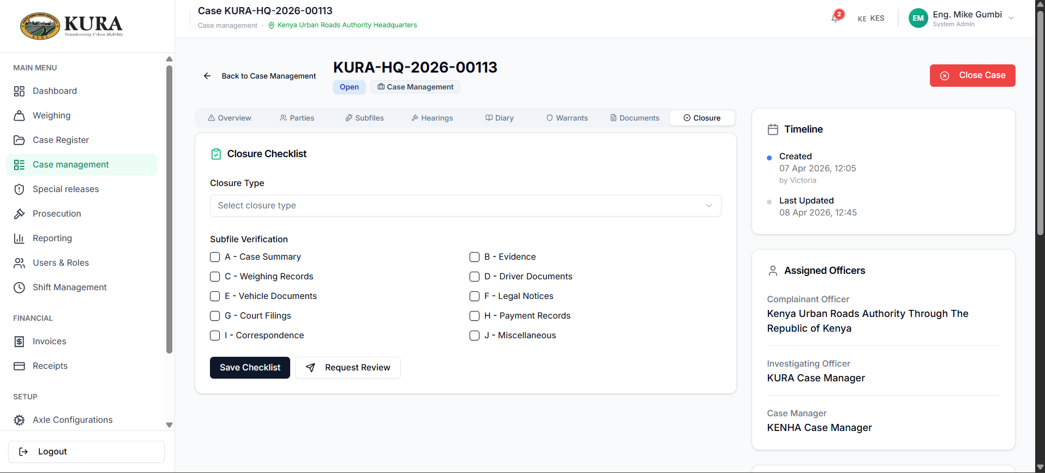1045x473 pixels.
Task: Check H - Payment Records checkbox
Action: [475, 316]
